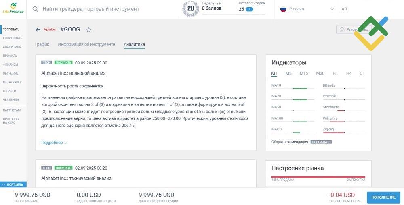The image size is (404, 205).
Task: Click the search magnifier icon
Action: tap(35, 9)
